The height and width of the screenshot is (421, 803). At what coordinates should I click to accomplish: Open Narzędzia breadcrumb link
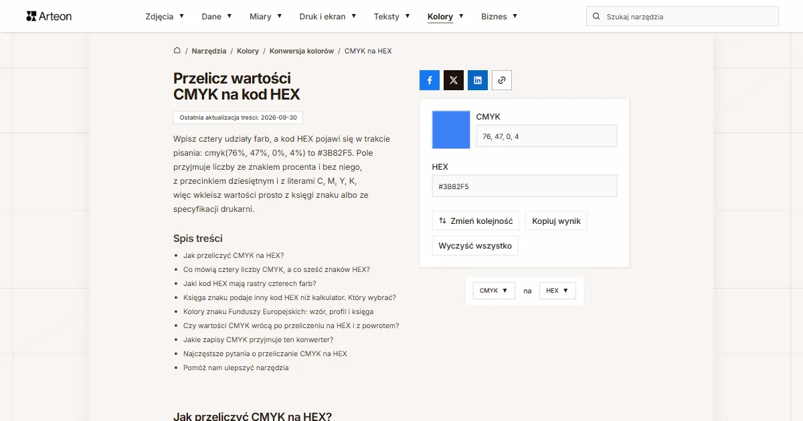coord(209,51)
